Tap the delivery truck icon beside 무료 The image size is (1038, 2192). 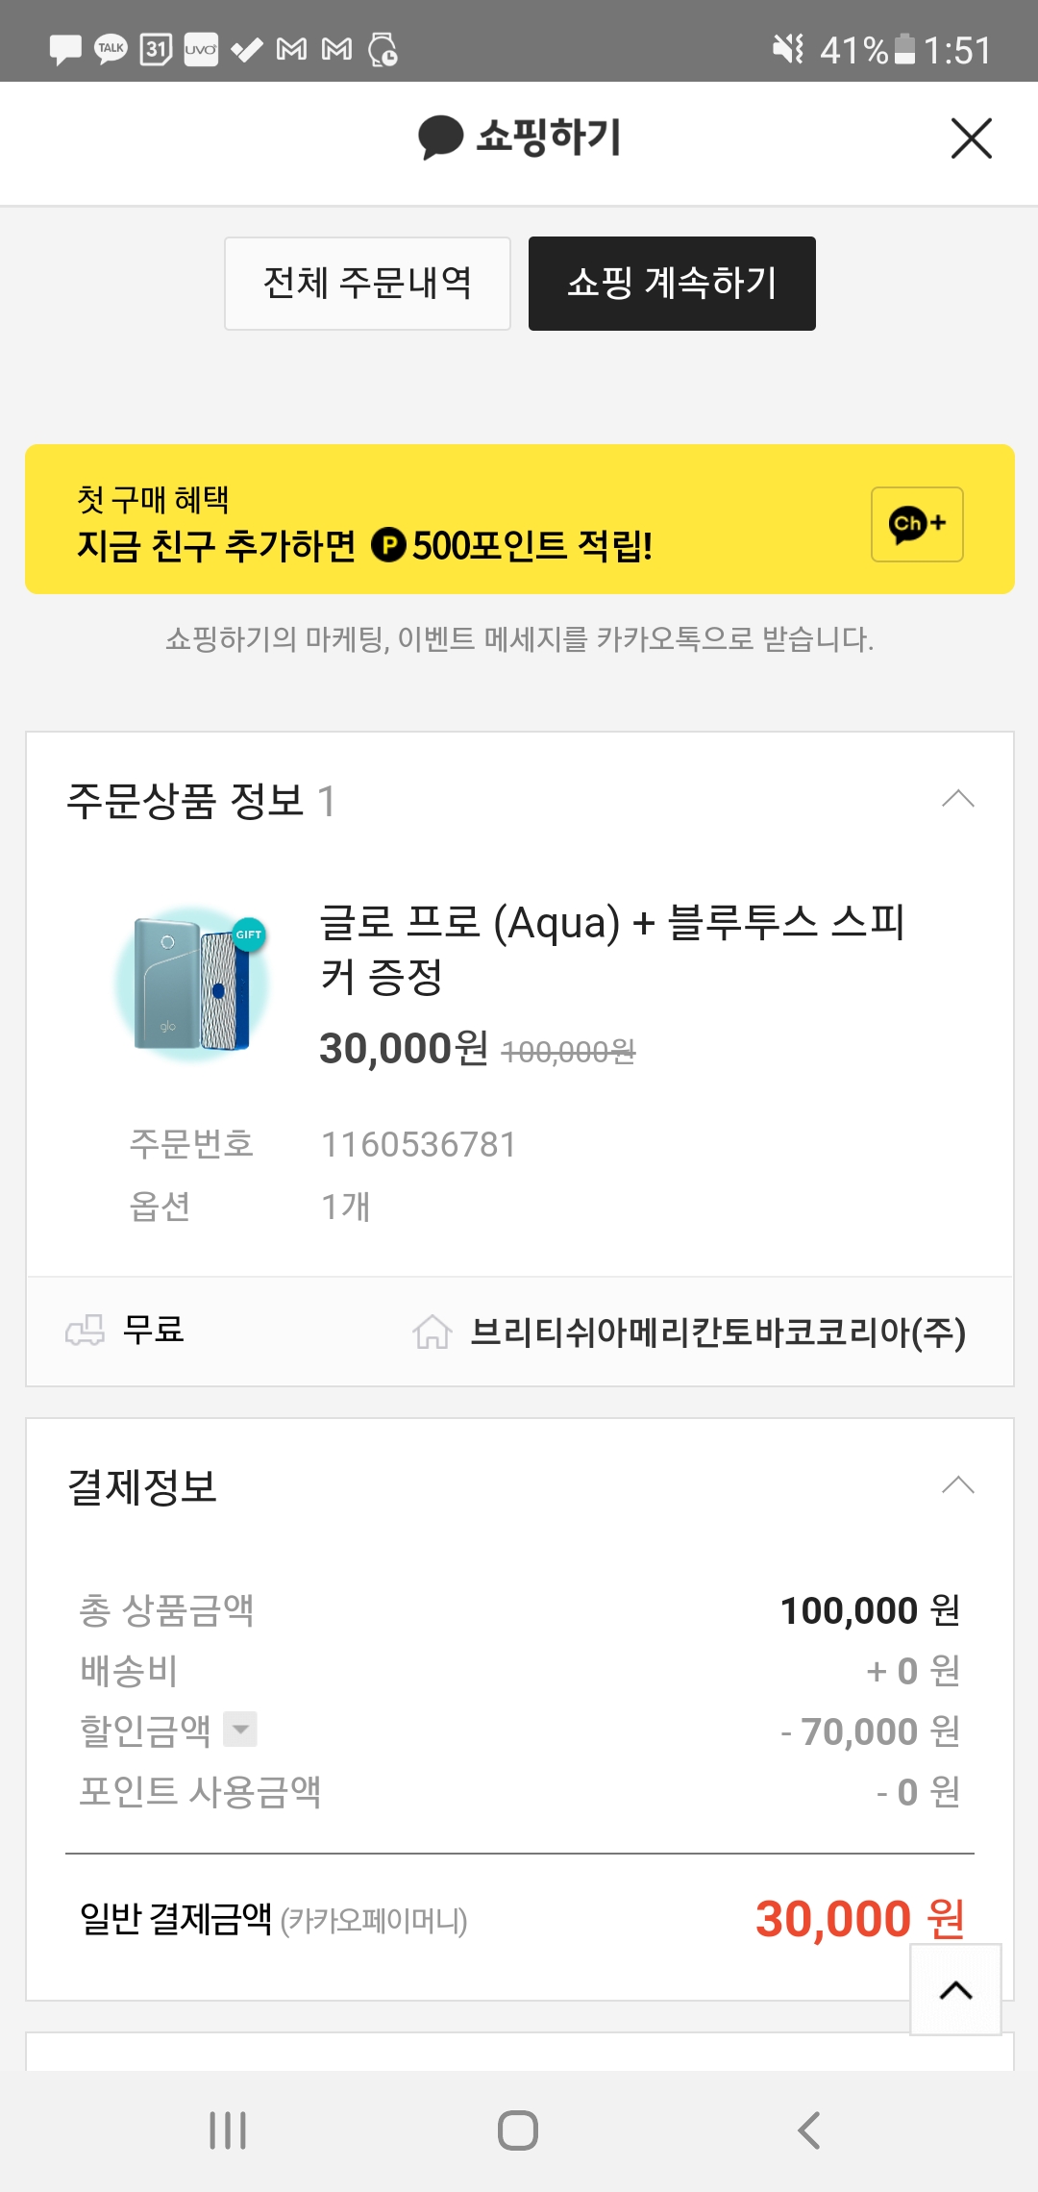[x=85, y=1331]
